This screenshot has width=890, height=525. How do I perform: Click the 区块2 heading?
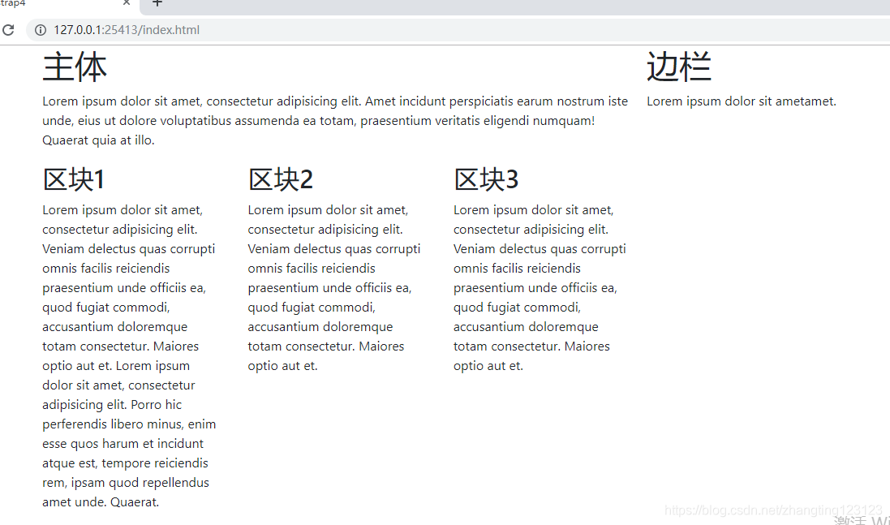pyautogui.click(x=281, y=179)
